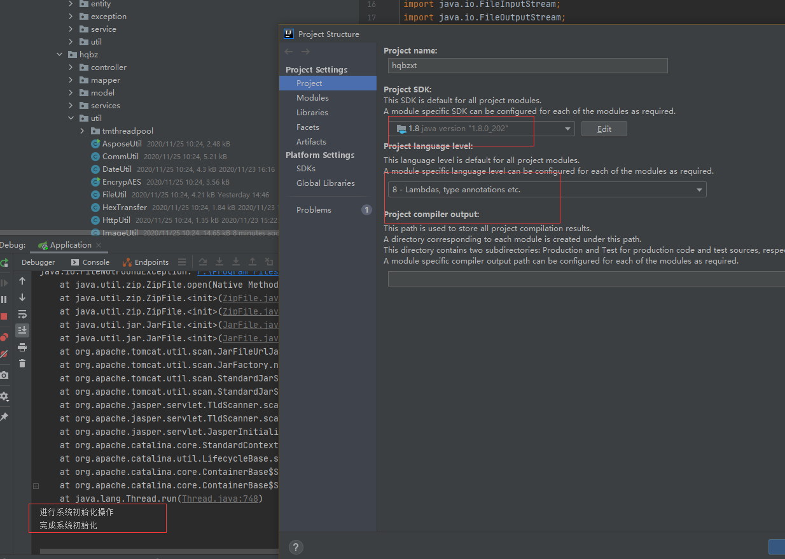Collapse the hqbz folder in the project tree

point(59,54)
